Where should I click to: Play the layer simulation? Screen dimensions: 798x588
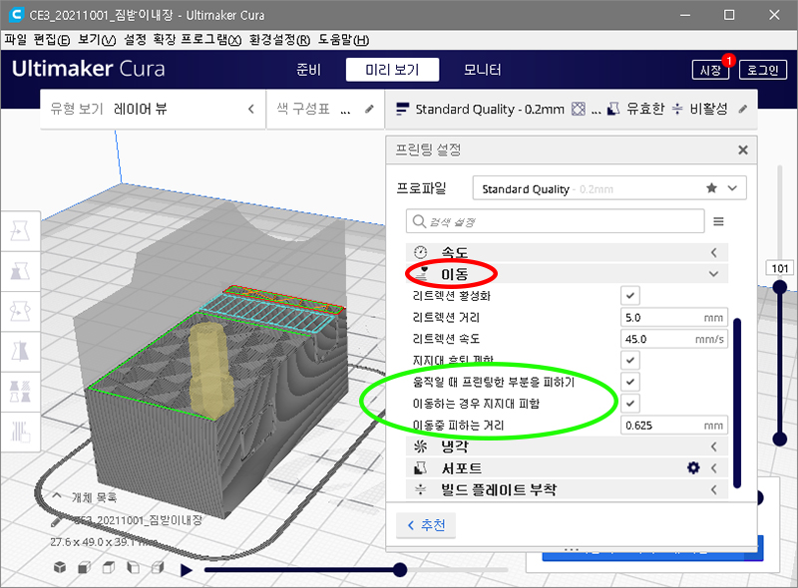(x=187, y=570)
